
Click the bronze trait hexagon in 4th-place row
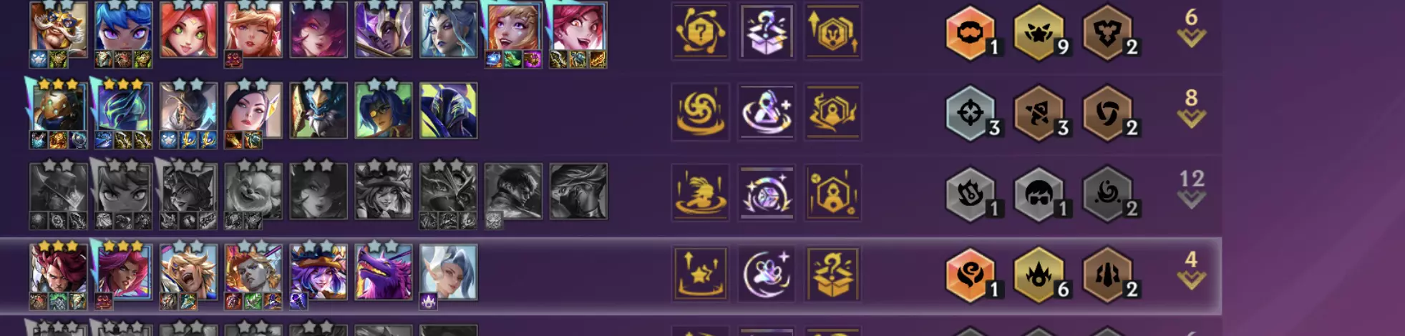(x=1109, y=275)
